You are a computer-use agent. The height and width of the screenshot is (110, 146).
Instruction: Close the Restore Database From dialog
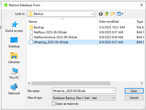[142, 5]
